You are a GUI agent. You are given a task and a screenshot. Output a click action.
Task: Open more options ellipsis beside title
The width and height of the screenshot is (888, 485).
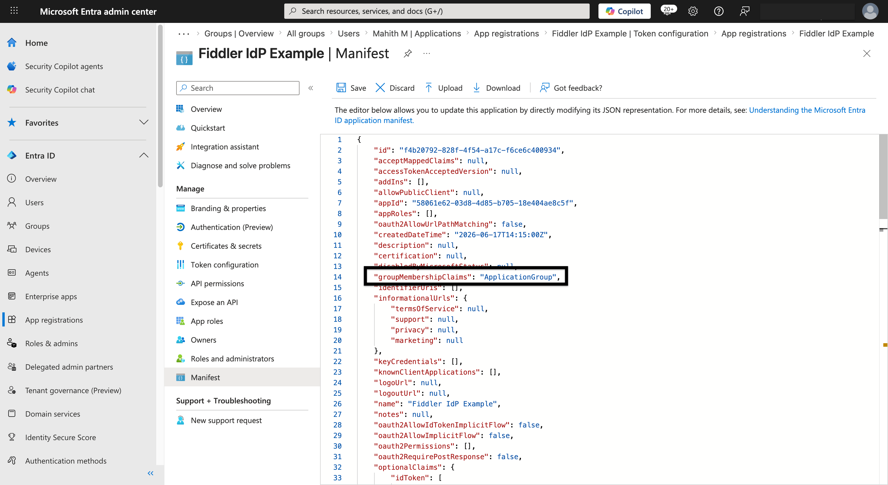click(427, 53)
